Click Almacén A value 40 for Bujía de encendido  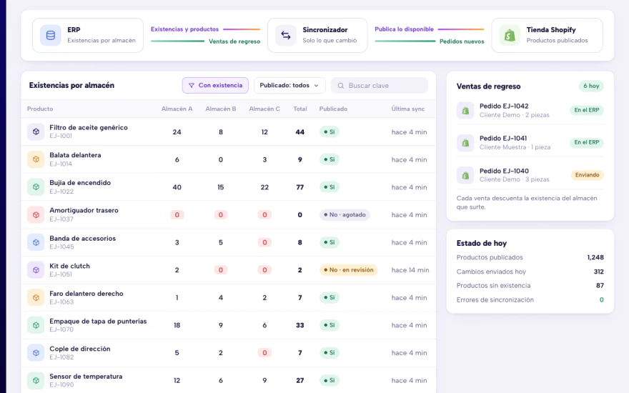pos(177,187)
